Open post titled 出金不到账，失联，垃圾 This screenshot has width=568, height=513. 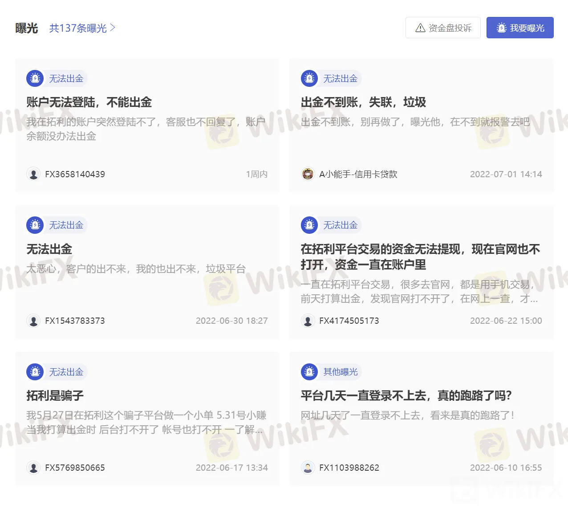pyautogui.click(x=363, y=102)
